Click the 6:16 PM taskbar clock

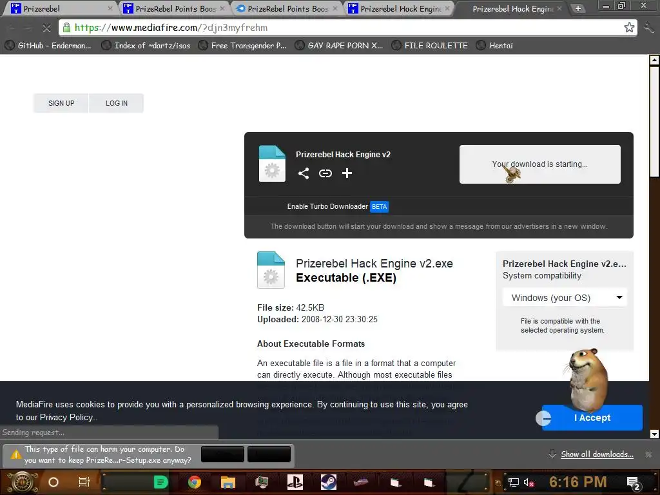[578, 482]
